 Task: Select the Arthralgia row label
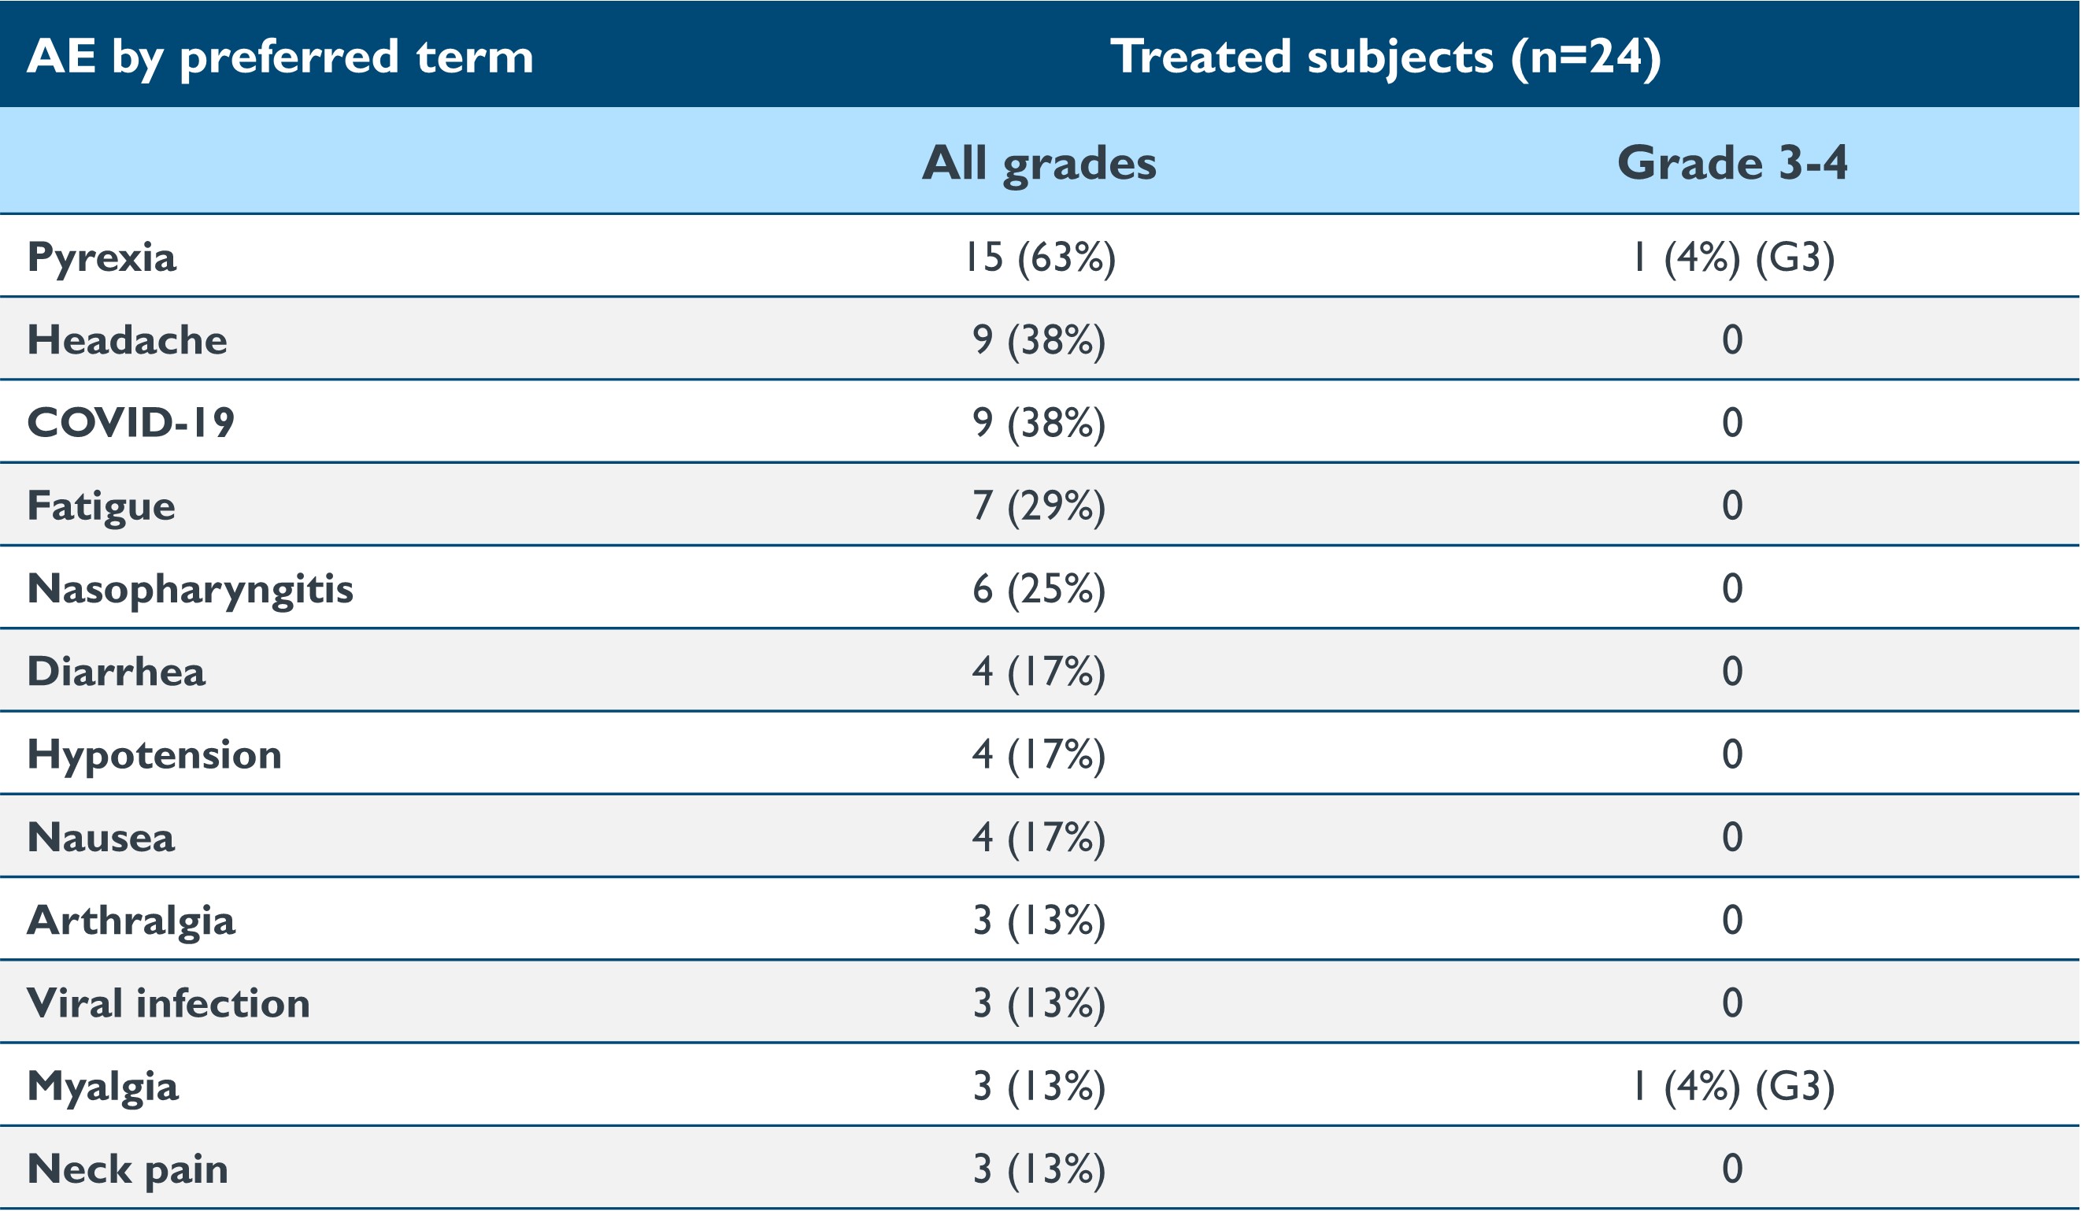coord(131,921)
